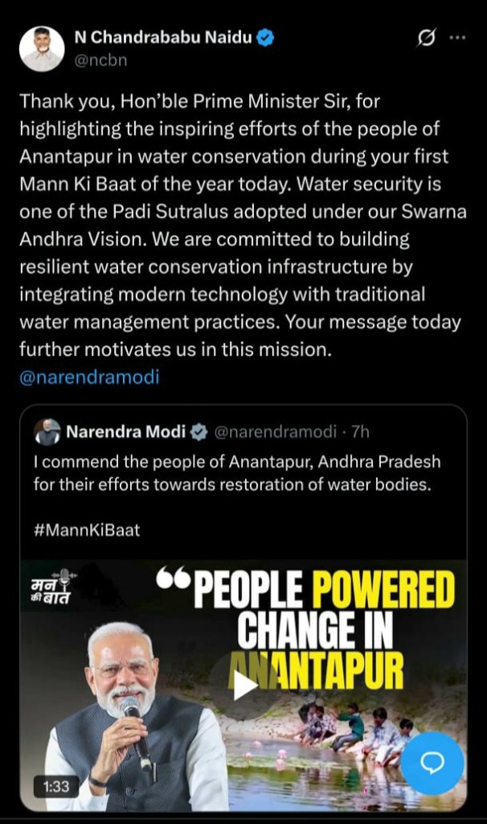Click the 7h timestamp on quoted post
Screen dimensions: 487x824
point(359,432)
